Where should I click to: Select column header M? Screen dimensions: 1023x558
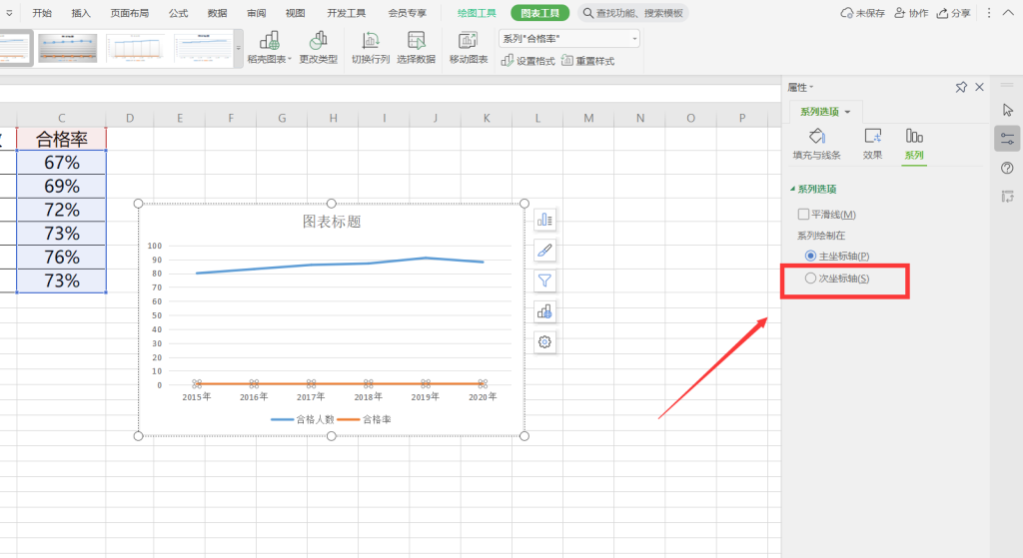coord(588,118)
